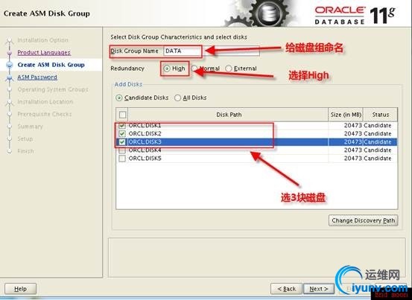Click the Size (in MB) column header

pos(346,115)
